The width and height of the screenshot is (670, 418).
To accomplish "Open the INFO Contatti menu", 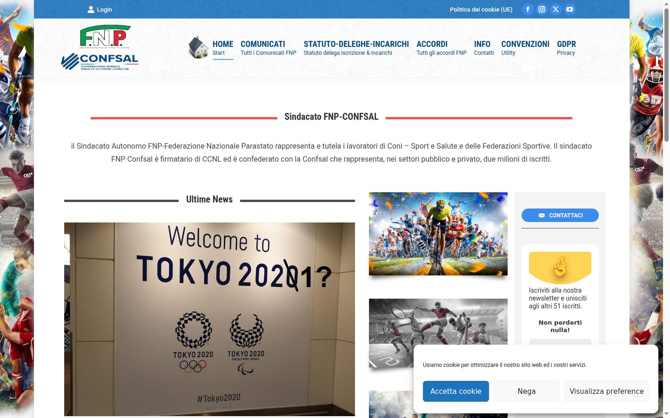I will coord(484,48).
